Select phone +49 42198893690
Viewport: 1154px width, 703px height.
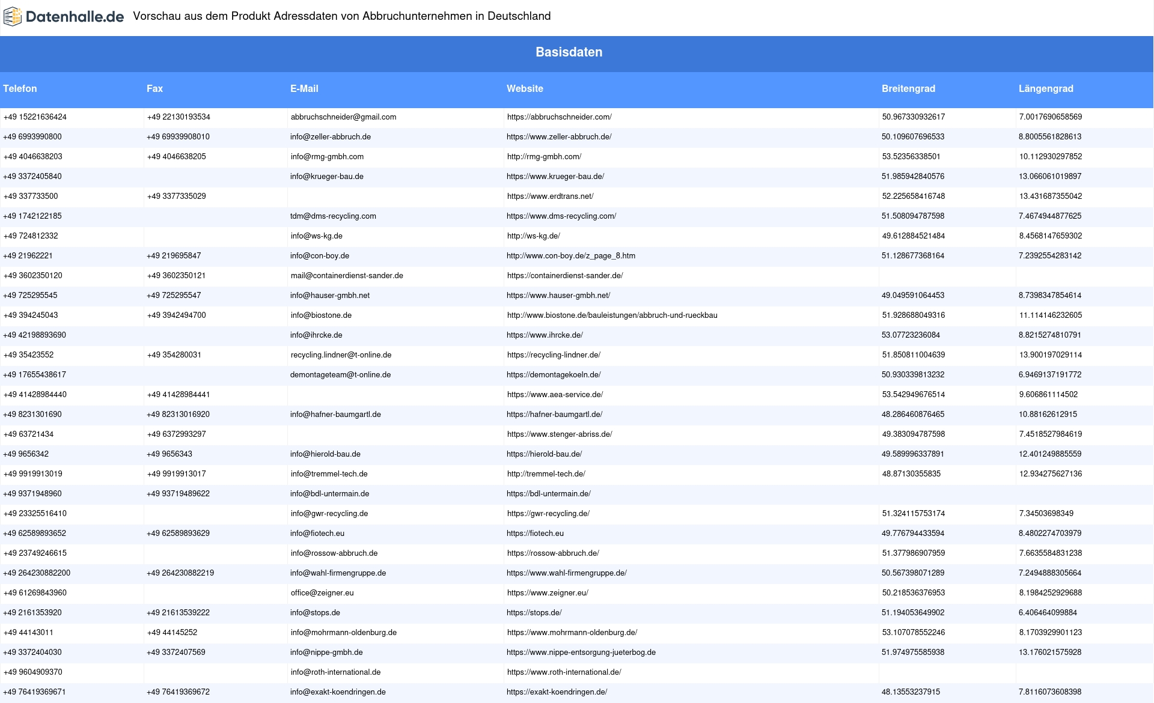coord(35,335)
